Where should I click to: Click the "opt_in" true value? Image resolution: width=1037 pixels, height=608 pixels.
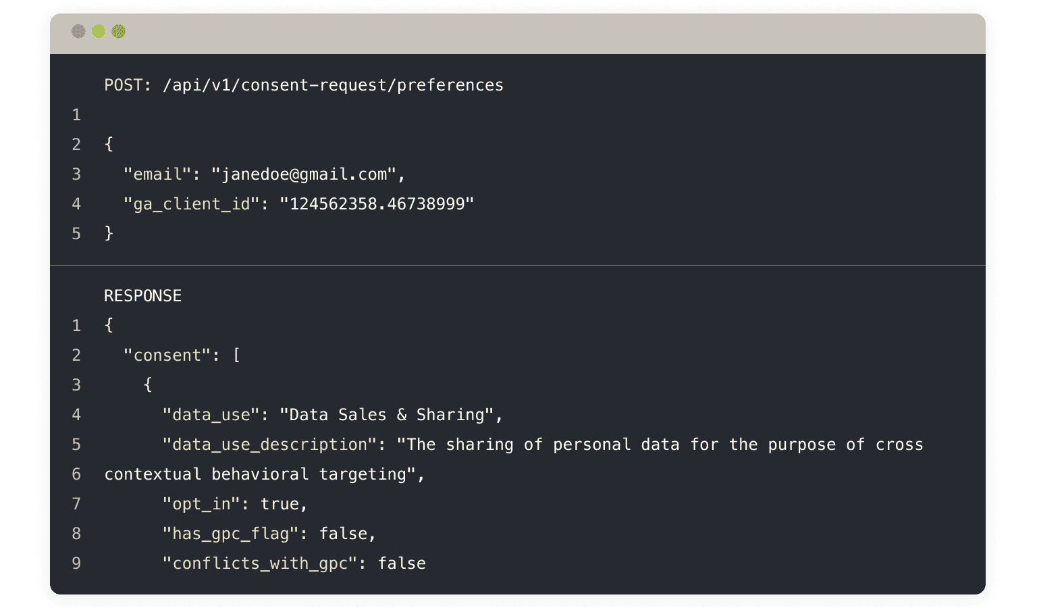(x=280, y=504)
